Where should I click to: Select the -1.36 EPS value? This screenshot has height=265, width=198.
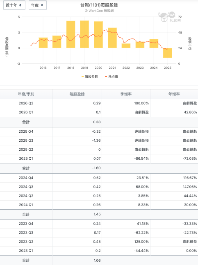point(96,140)
